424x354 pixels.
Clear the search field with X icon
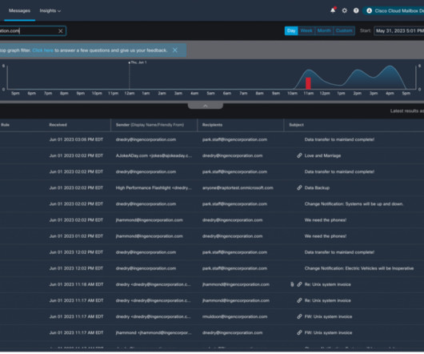coord(61,31)
